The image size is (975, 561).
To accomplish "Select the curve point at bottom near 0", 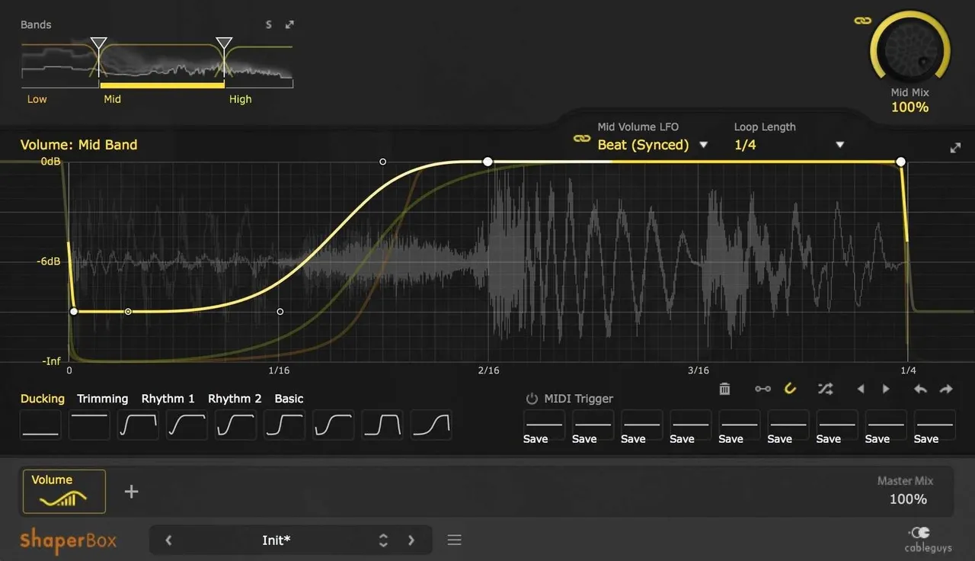I will point(74,311).
